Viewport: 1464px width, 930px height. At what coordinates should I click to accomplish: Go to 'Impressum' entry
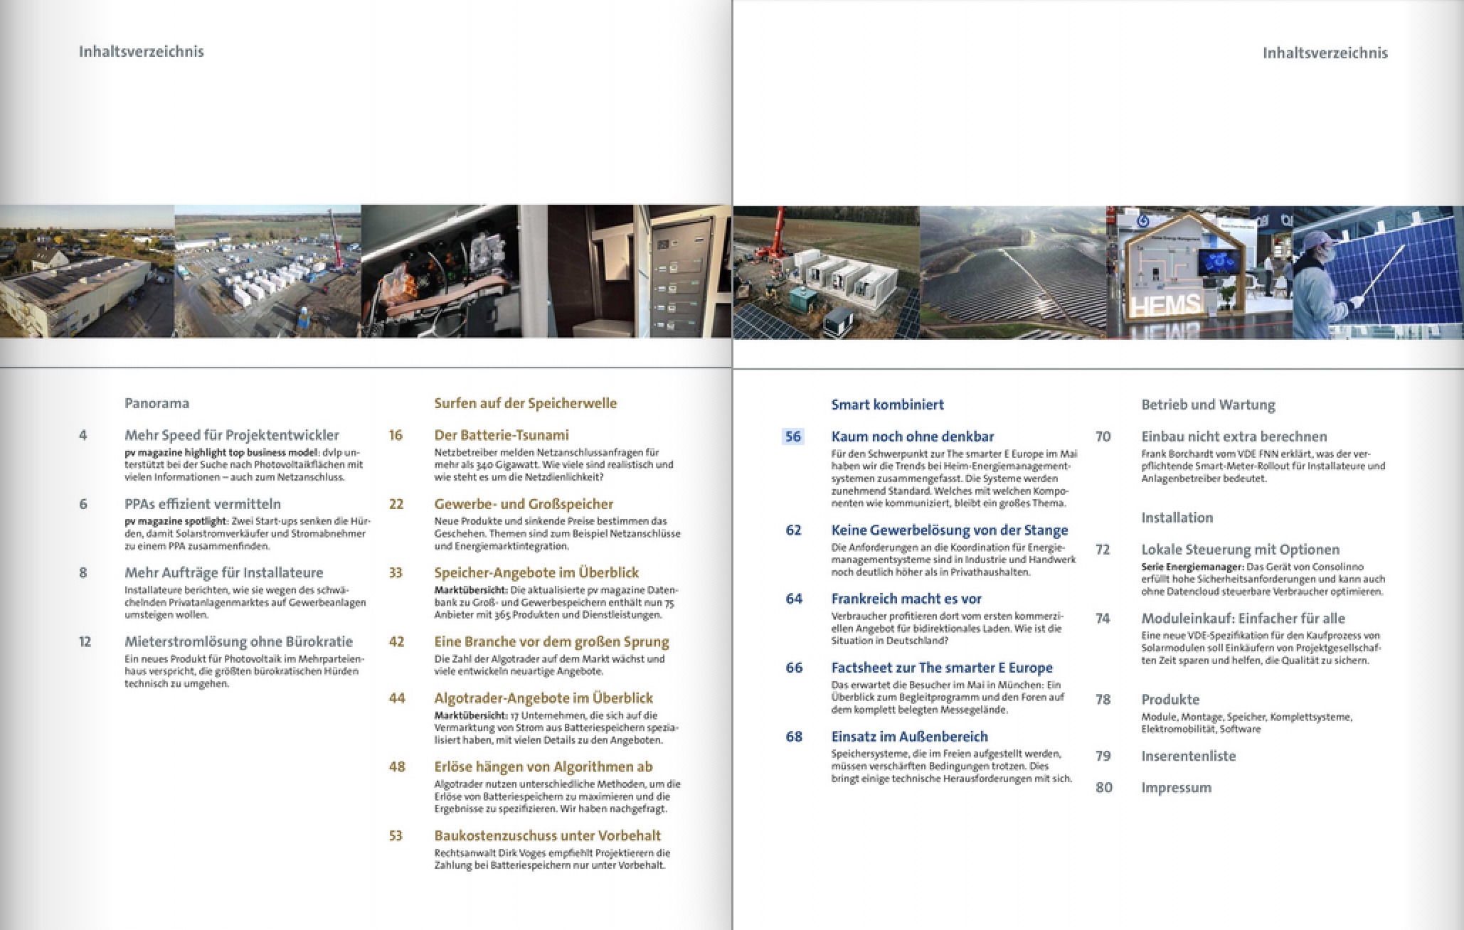click(1176, 788)
